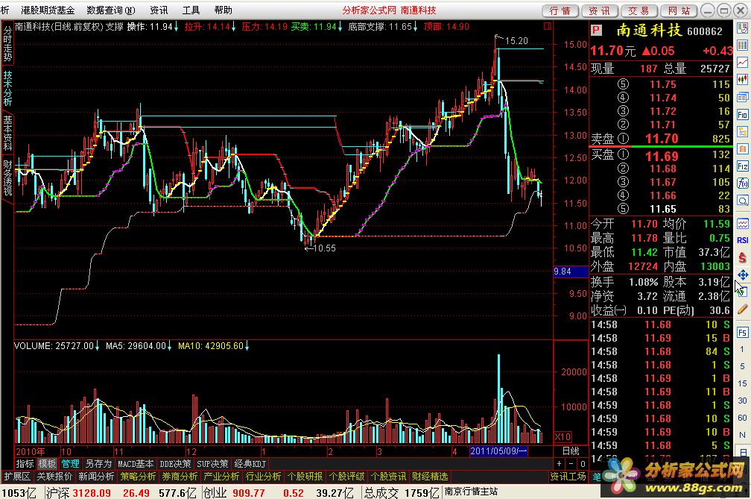Select the pencil drawing tool icon
The height and width of the screenshot is (499, 751).
[742, 310]
